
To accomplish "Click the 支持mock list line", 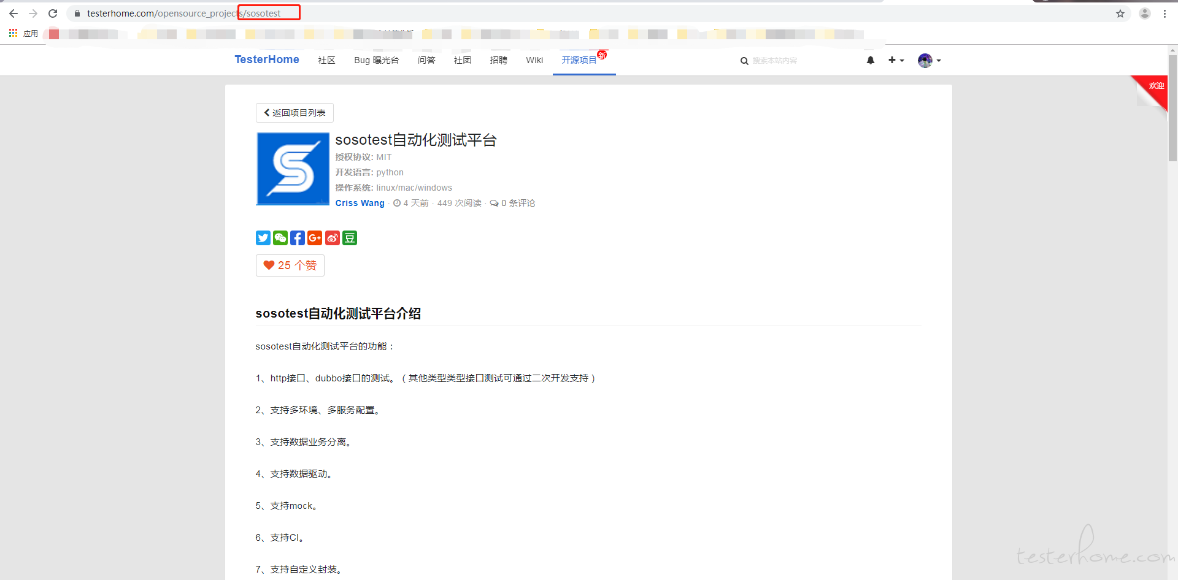I will point(287,506).
